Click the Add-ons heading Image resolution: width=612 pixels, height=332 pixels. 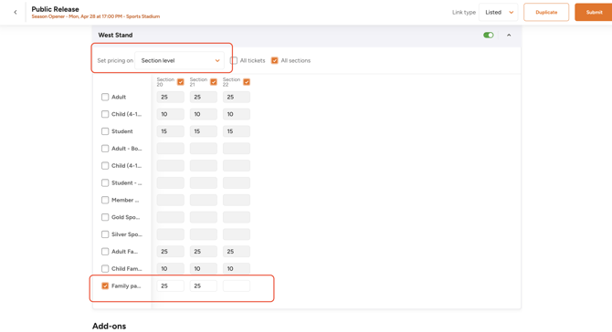coord(109,327)
